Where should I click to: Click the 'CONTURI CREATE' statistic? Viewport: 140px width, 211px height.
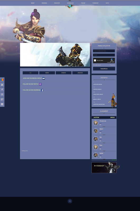(97, 89)
